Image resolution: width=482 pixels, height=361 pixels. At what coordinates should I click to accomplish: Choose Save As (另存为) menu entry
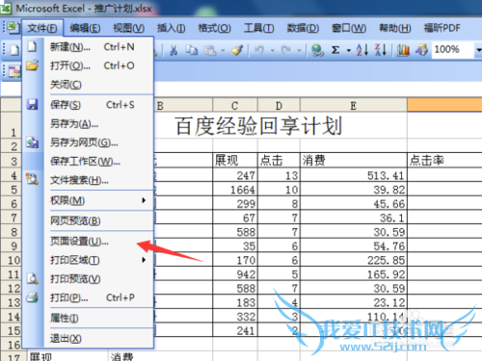[88, 123]
